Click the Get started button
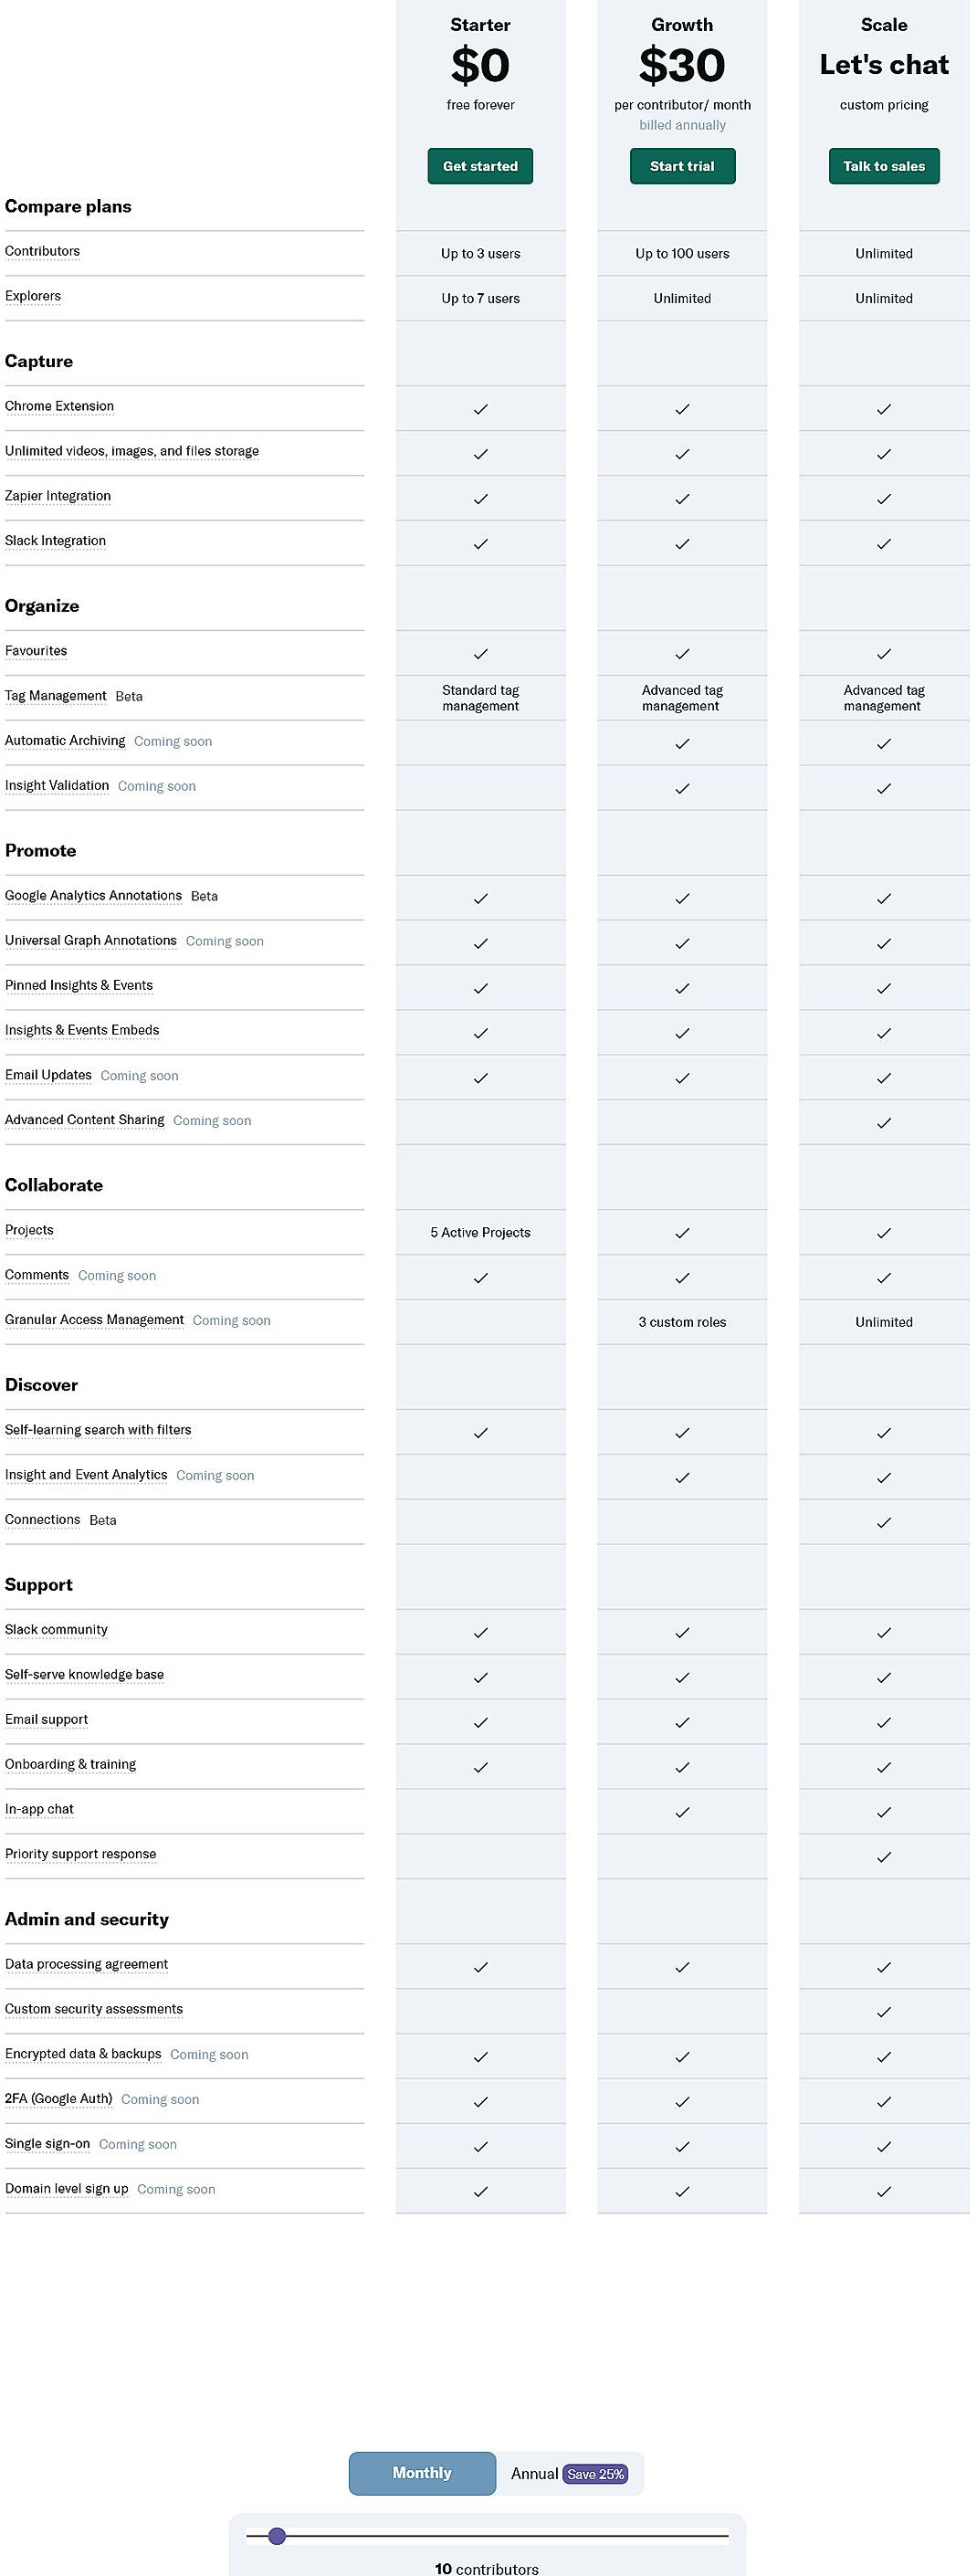 coord(480,166)
